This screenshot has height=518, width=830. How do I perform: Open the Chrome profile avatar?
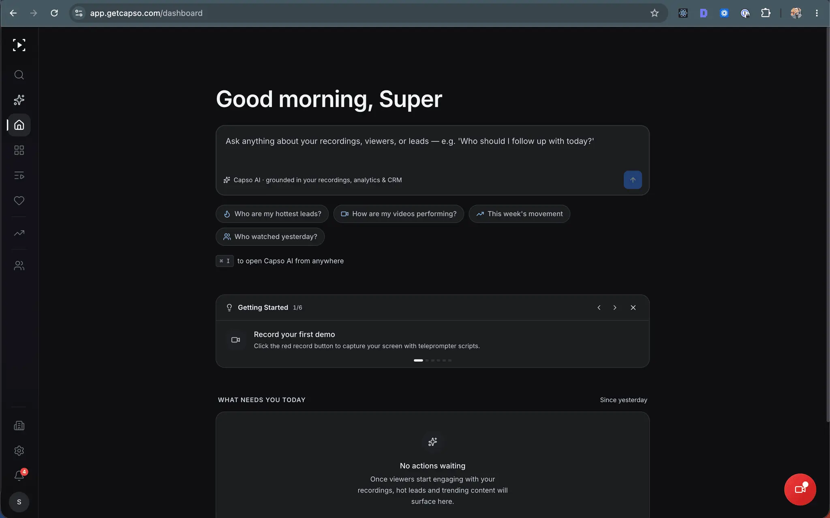click(x=796, y=13)
